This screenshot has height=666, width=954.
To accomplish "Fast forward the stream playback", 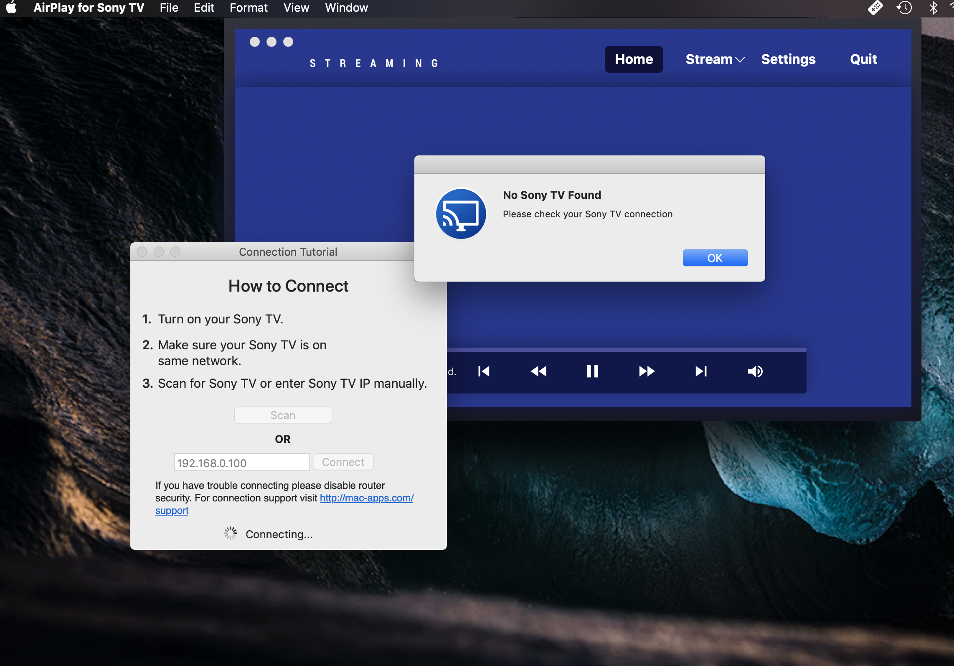I will click(x=647, y=371).
